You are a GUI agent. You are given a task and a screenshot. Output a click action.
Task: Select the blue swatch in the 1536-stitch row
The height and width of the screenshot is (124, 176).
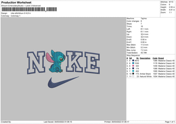[x=133, y=63]
